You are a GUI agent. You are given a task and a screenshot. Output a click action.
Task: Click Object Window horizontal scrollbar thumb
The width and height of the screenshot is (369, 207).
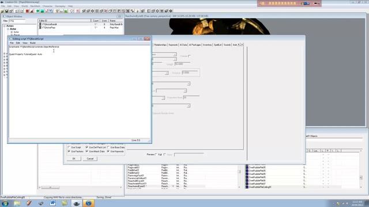click(50, 187)
